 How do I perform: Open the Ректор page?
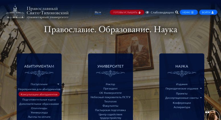[x=110, y=84]
